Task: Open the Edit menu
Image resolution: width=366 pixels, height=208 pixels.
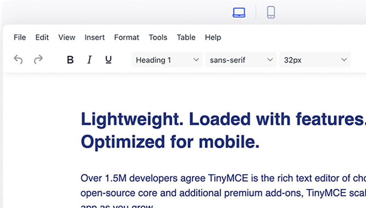Action: (42, 37)
